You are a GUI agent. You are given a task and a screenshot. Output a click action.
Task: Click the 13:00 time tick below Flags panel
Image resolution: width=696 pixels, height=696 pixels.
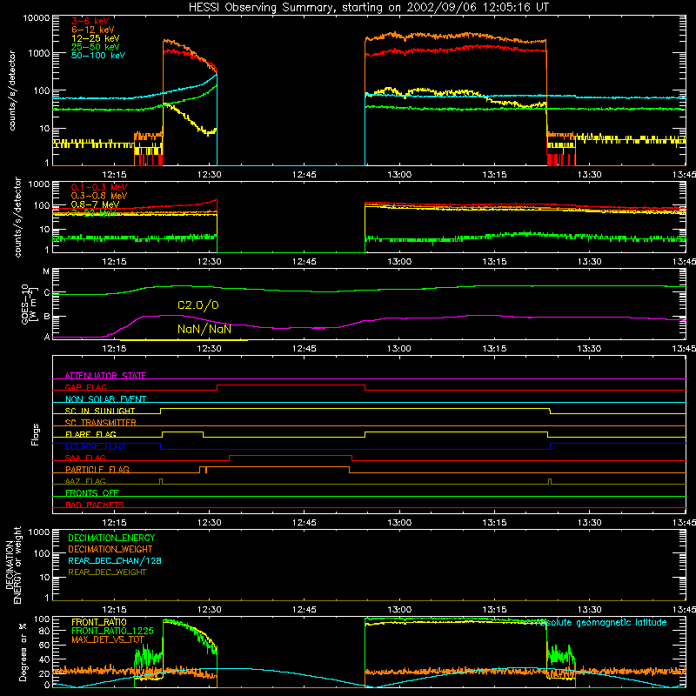399,523
